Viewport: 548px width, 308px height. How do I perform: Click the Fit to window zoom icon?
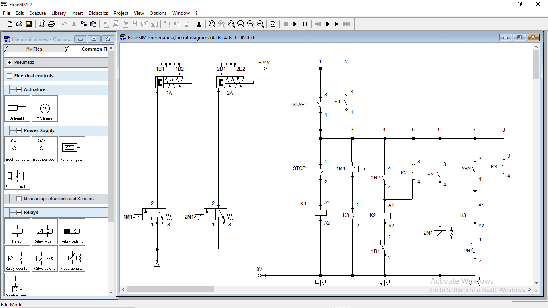[x=231, y=24]
